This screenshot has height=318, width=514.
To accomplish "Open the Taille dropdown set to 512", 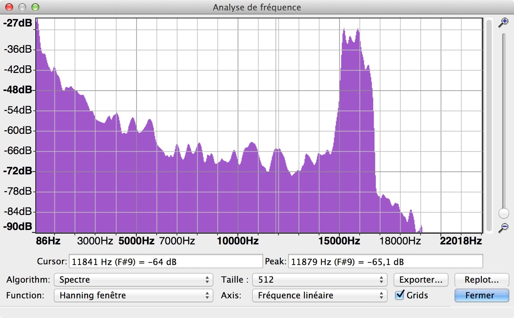I will [x=319, y=280].
